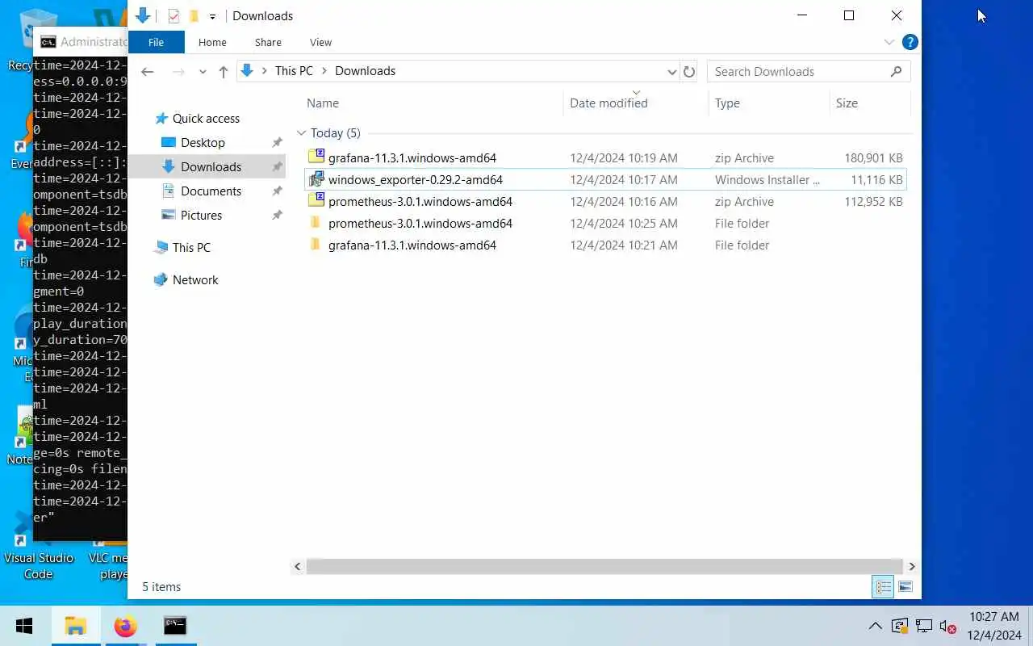Screen dimensions: 1033x646
Task: Click the Properties quick access toolbar icon
Action: (174, 15)
